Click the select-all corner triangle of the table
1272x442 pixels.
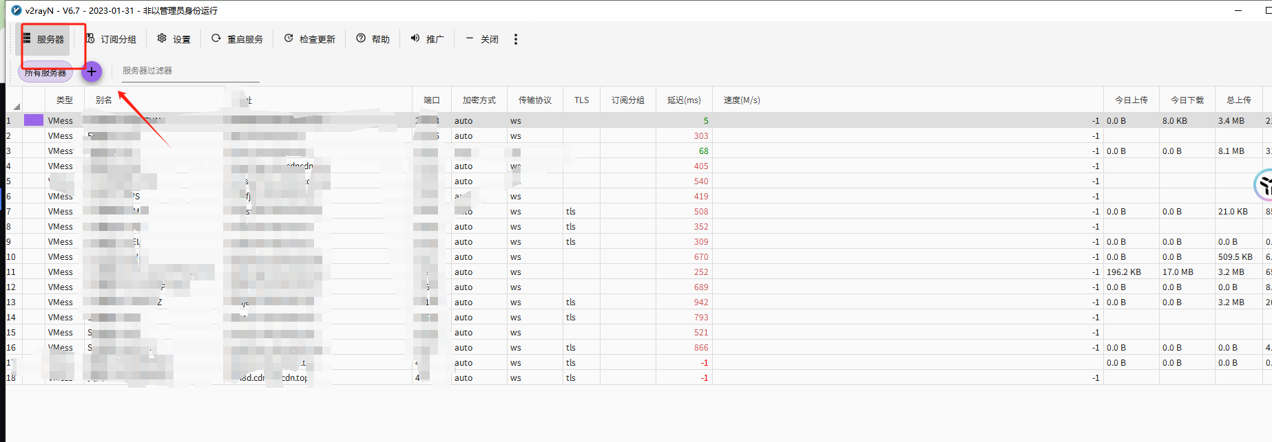[x=16, y=106]
